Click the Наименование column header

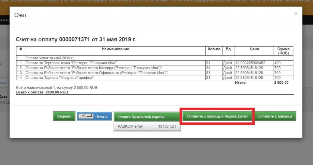click(x=115, y=49)
